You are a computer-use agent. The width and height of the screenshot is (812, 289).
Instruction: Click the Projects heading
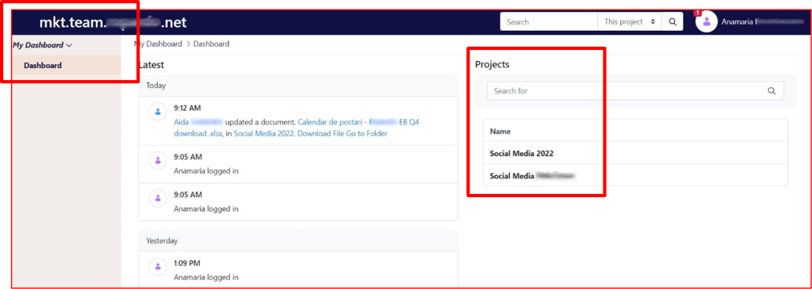click(x=492, y=65)
